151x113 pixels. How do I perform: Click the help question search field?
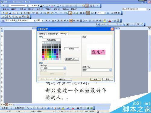pyautogui.click(x=134, y=9)
